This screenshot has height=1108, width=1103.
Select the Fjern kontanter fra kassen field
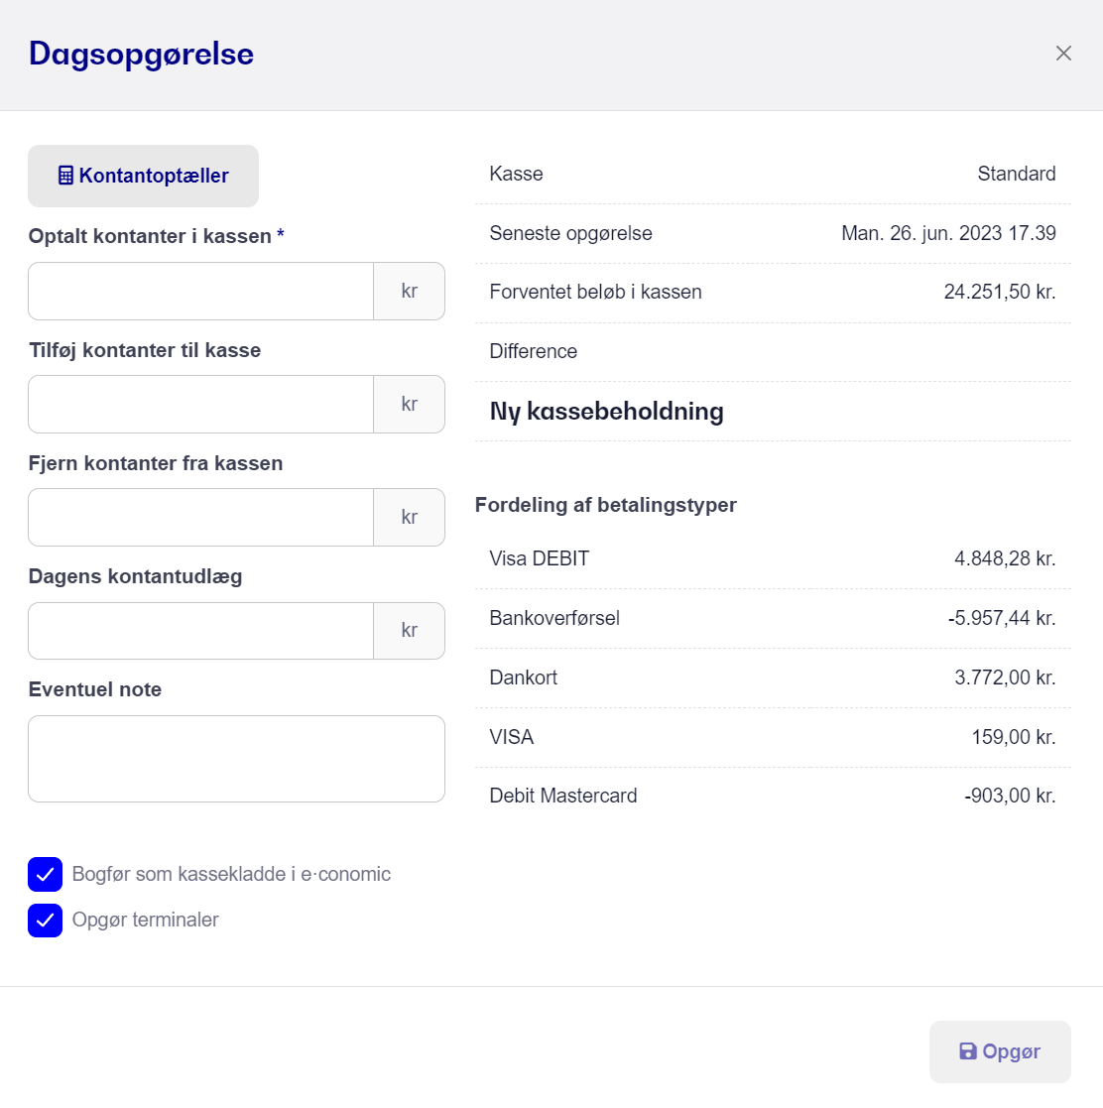click(200, 517)
